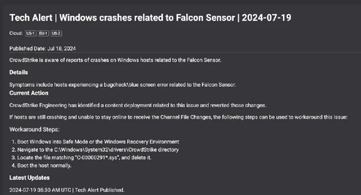
Task: Click the Current Action heading
Action: tap(29, 93)
